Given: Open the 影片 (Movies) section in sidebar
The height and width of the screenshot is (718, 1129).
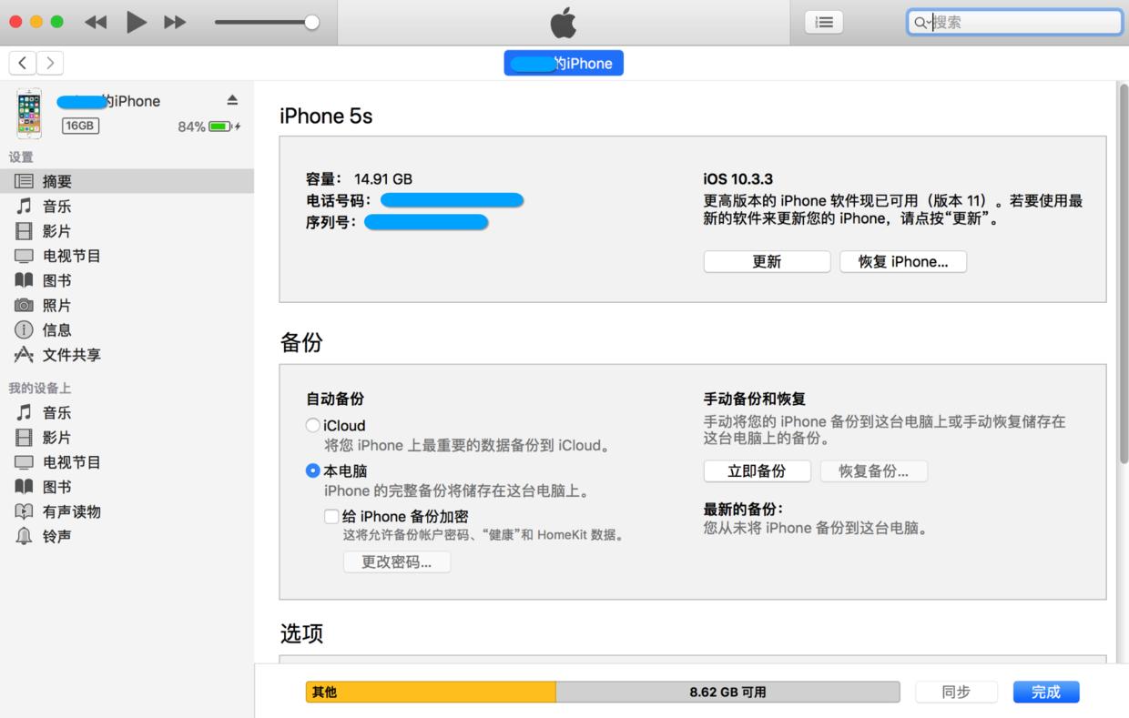Looking at the screenshot, I should point(56,230).
